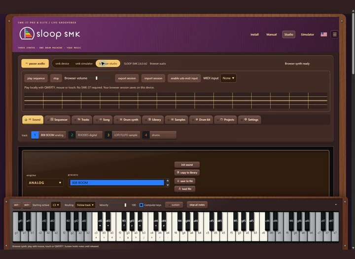Open the Song tab
Screen dimensions: 355x259
103,119
